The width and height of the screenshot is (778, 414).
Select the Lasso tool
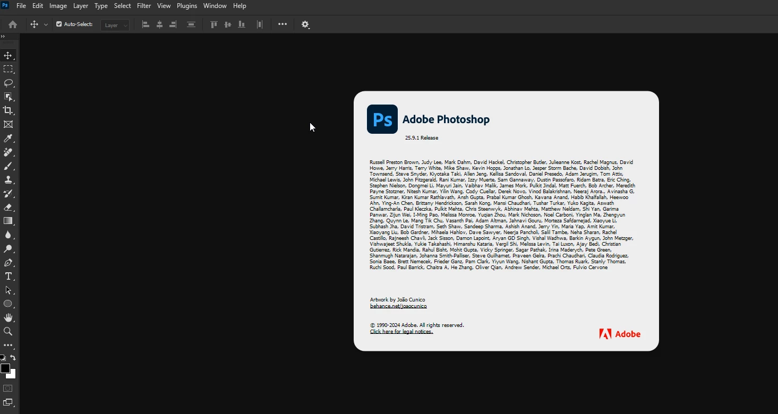click(x=8, y=83)
